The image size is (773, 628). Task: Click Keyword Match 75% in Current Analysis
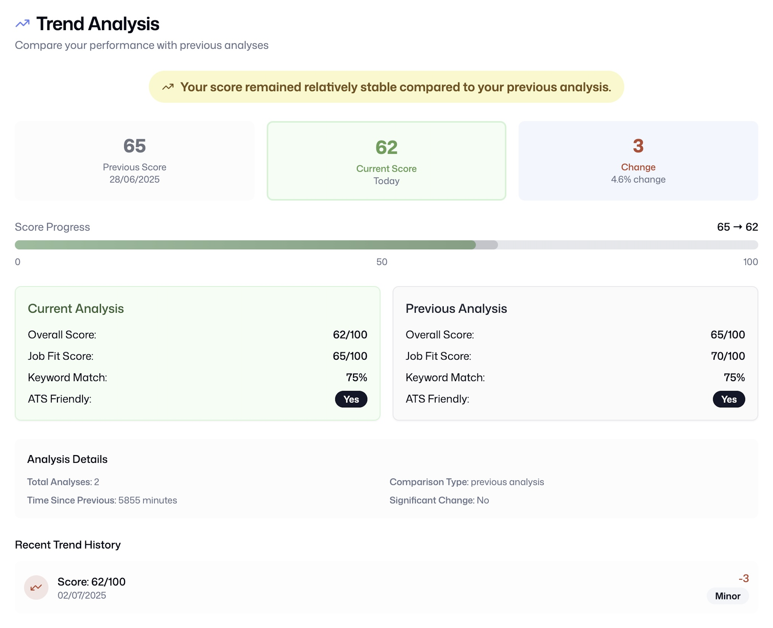pyautogui.click(x=197, y=377)
